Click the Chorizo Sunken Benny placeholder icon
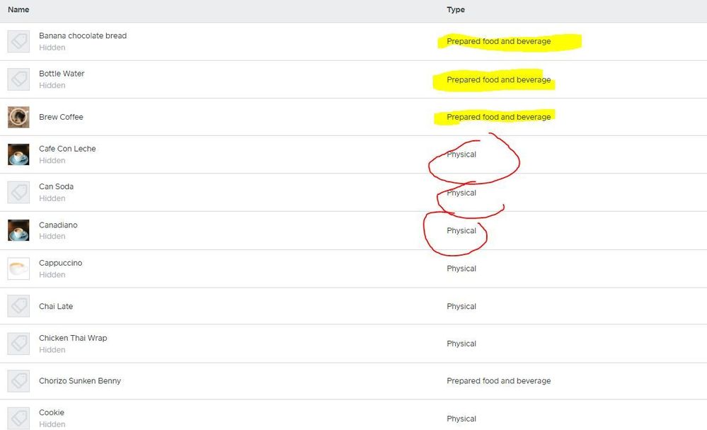This screenshot has width=707, height=430. (x=18, y=381)
